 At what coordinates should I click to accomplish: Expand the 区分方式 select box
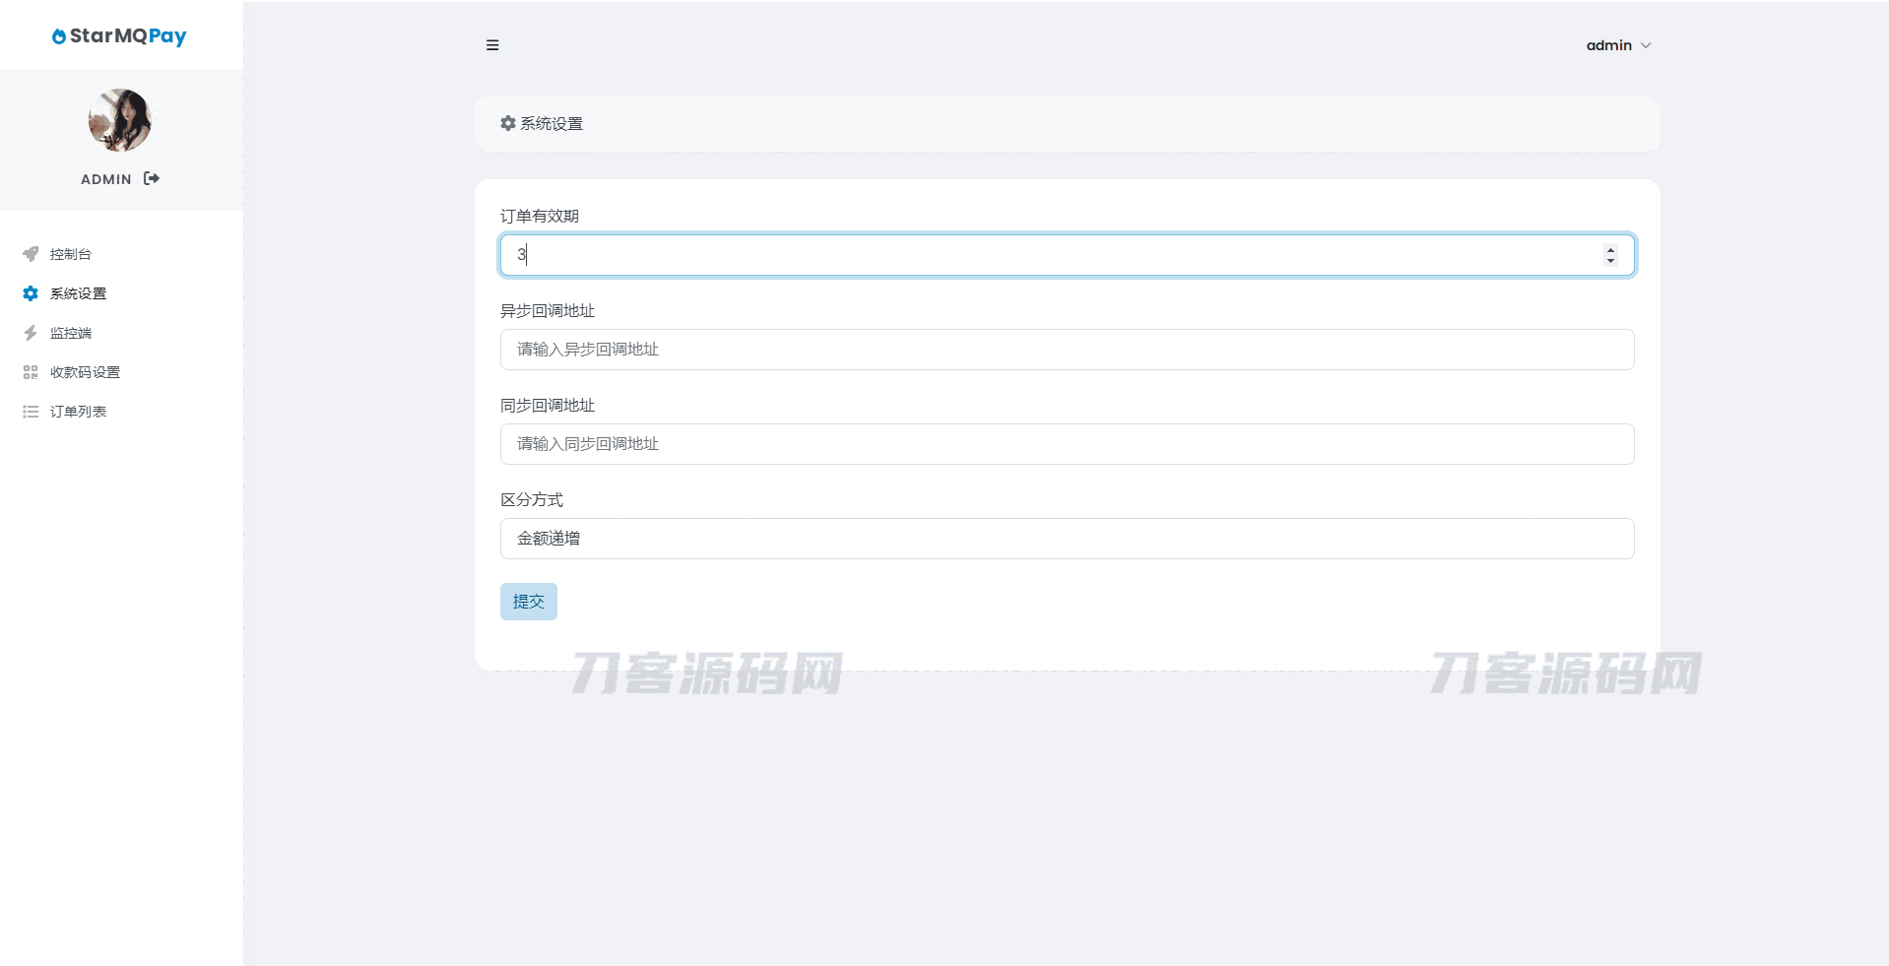(x=1067, y=539)
